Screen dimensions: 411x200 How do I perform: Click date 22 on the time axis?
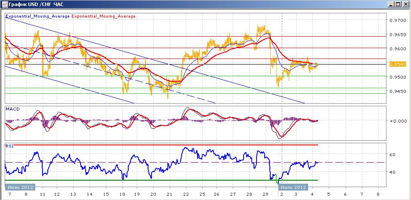tap(186, 195)
